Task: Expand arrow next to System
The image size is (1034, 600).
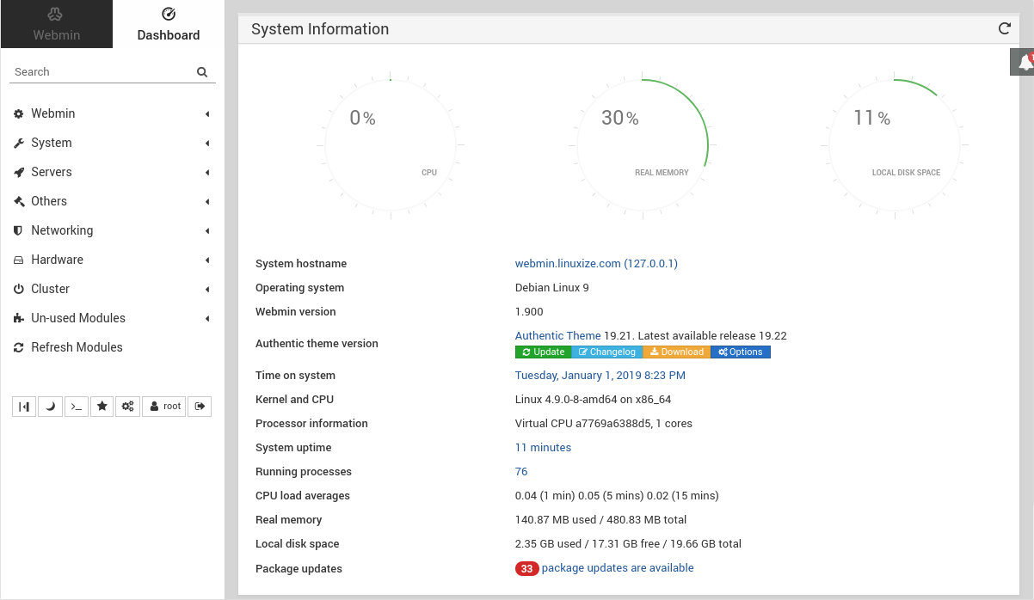Action: (207, 144)
